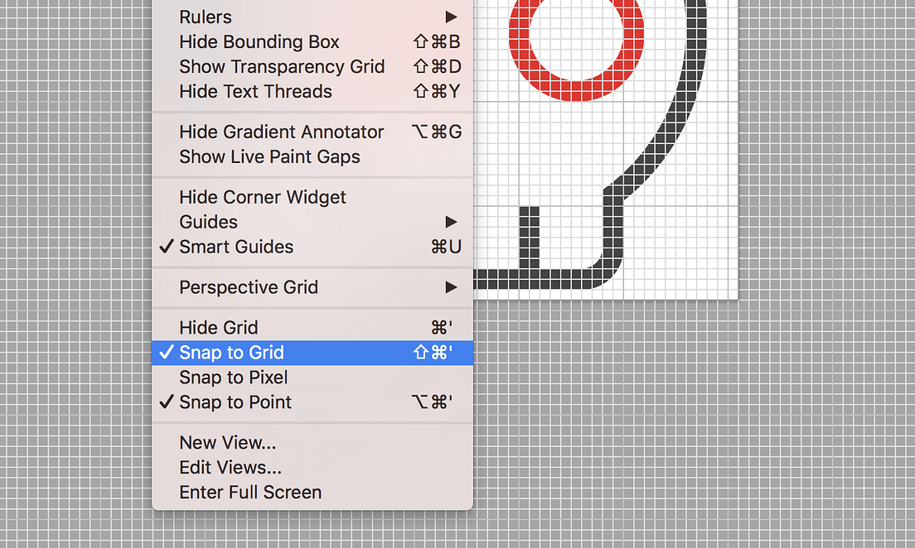Screen dimensions: 915x548
Task: Select Hide Text Threads
Action: [312, 92]
